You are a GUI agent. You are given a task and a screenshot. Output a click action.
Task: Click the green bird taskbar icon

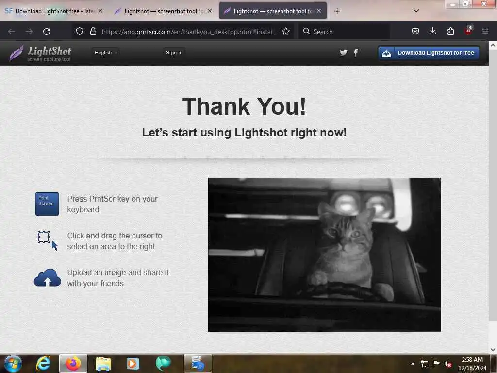(x=163, y=363)
